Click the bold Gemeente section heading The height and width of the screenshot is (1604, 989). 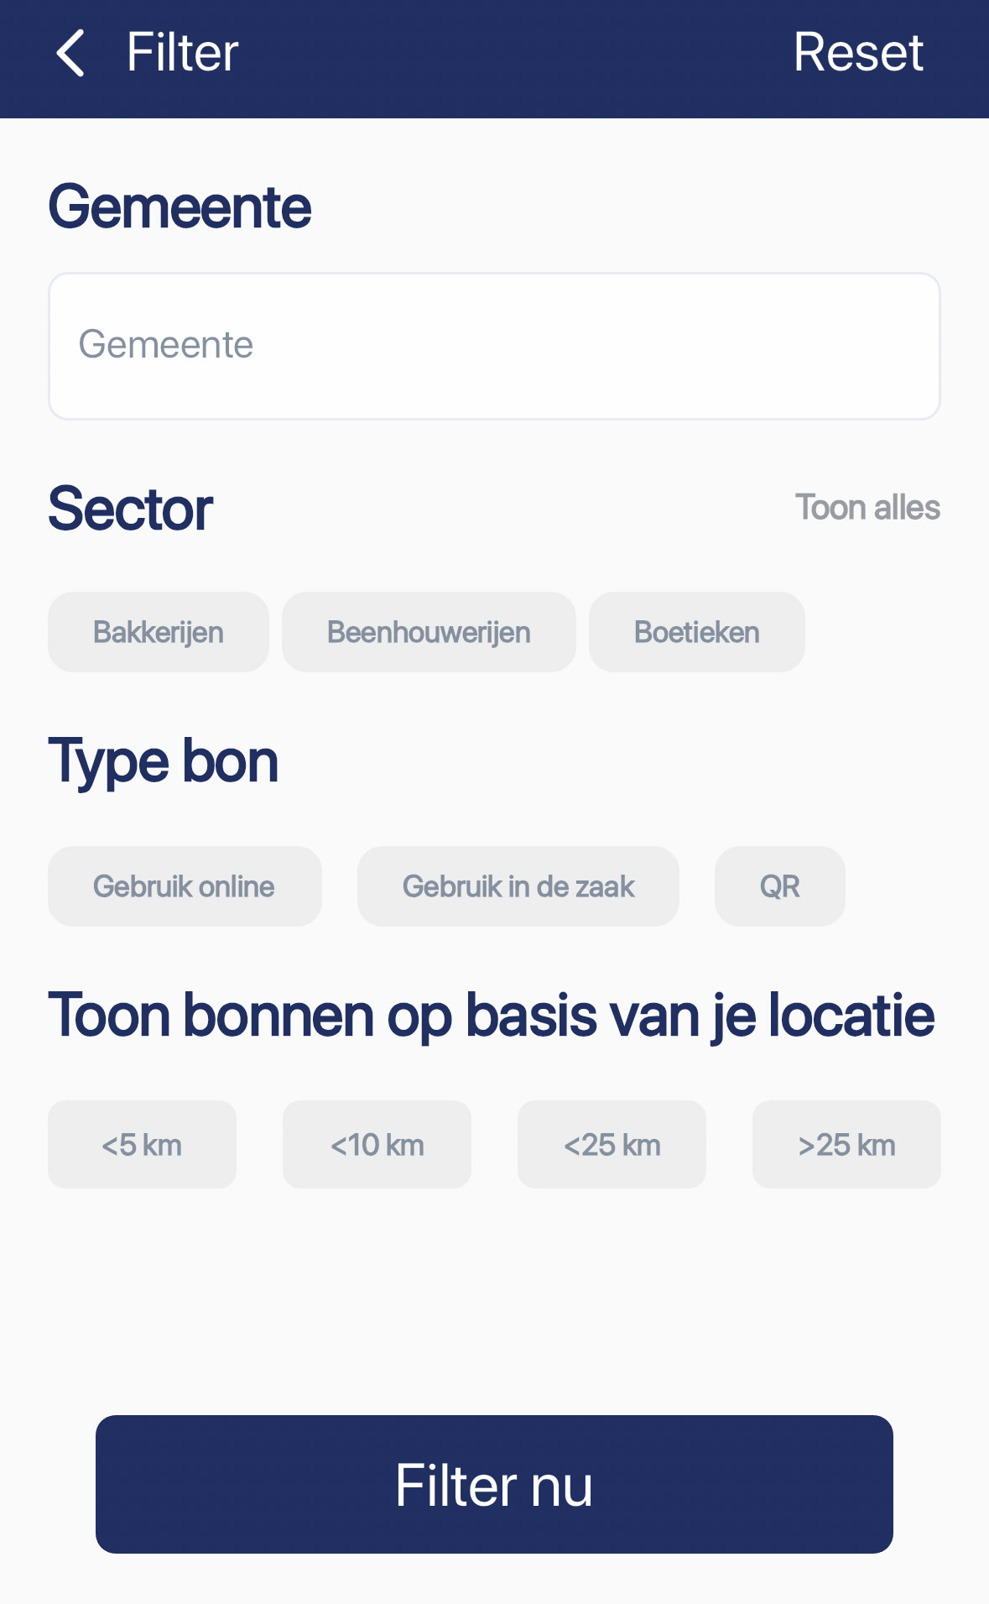pyautogui.click(x=180, y=207)
